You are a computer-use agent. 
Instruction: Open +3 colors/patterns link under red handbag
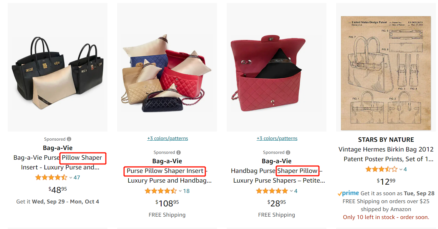277,138
